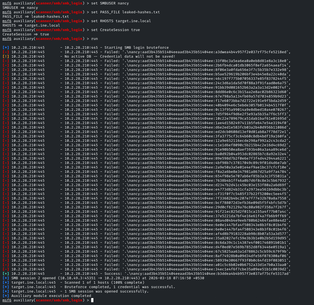Click failed hash 654f98e5e707ab6ef85b3a3c3f55031a

tap(251, 176)
